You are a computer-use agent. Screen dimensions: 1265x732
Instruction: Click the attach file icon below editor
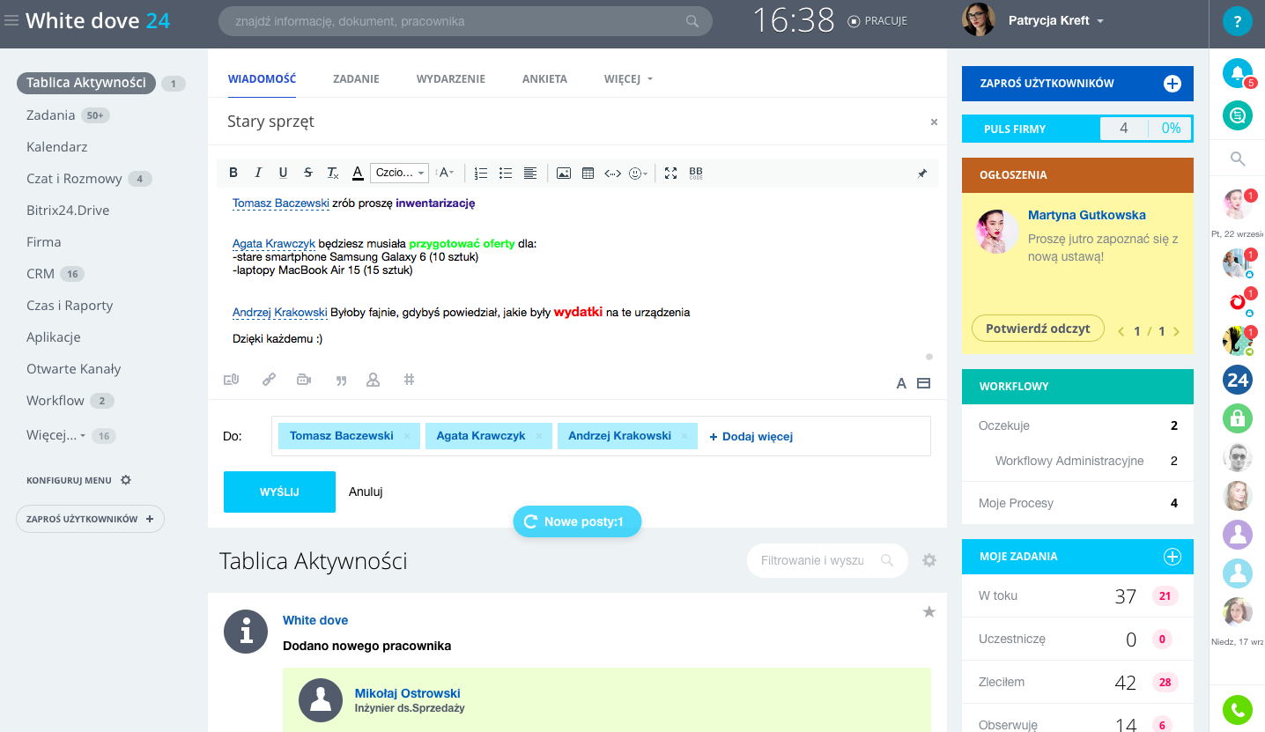232,380
